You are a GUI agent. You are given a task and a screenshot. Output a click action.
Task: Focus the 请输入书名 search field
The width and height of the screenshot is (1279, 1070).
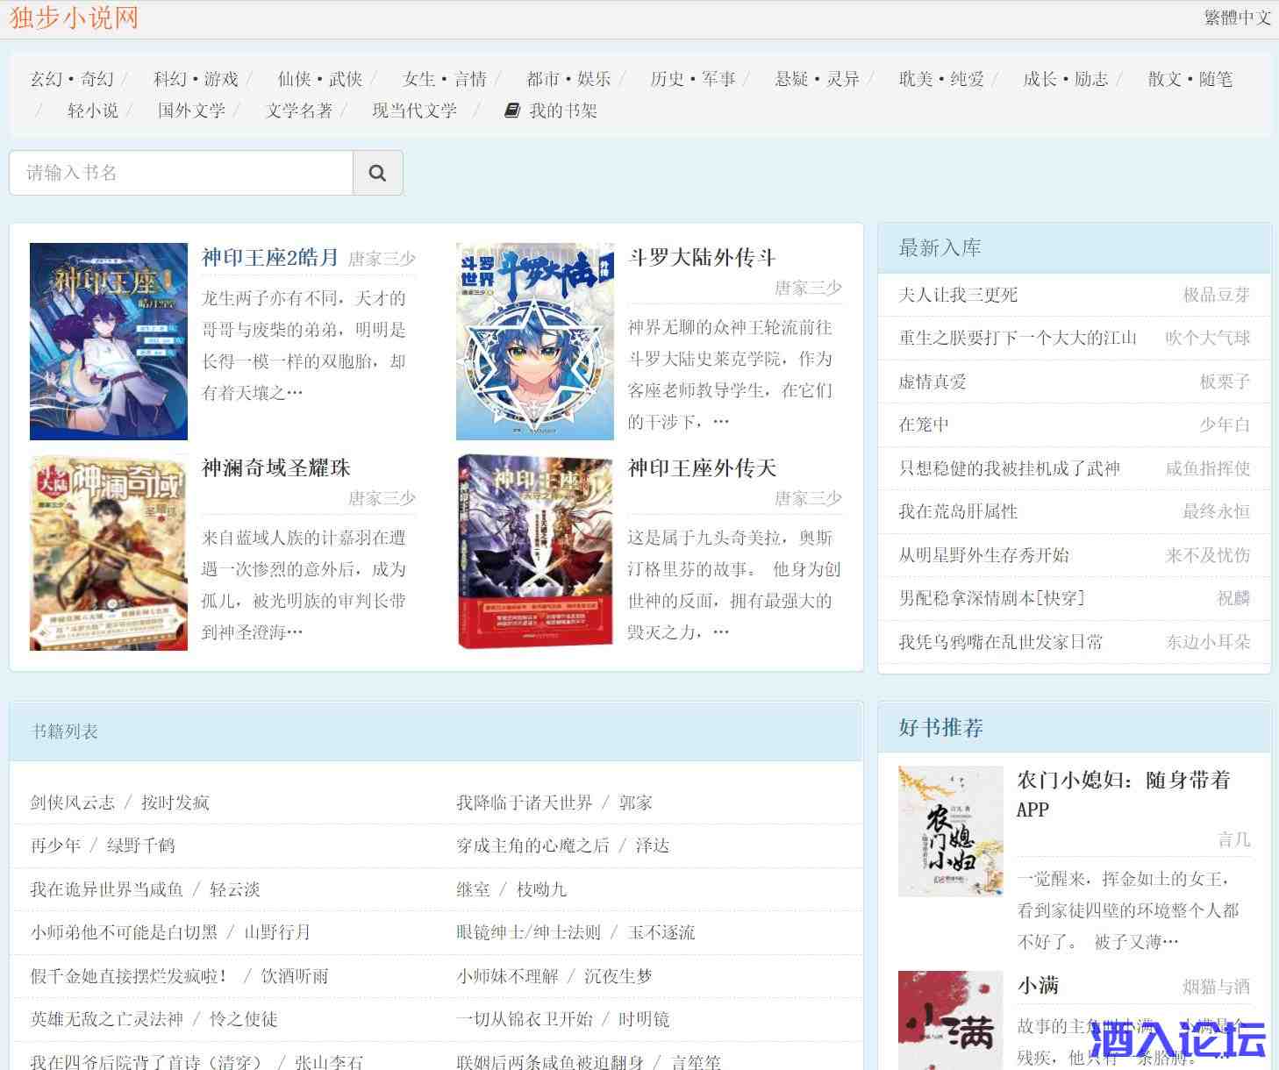pos(181,173)
